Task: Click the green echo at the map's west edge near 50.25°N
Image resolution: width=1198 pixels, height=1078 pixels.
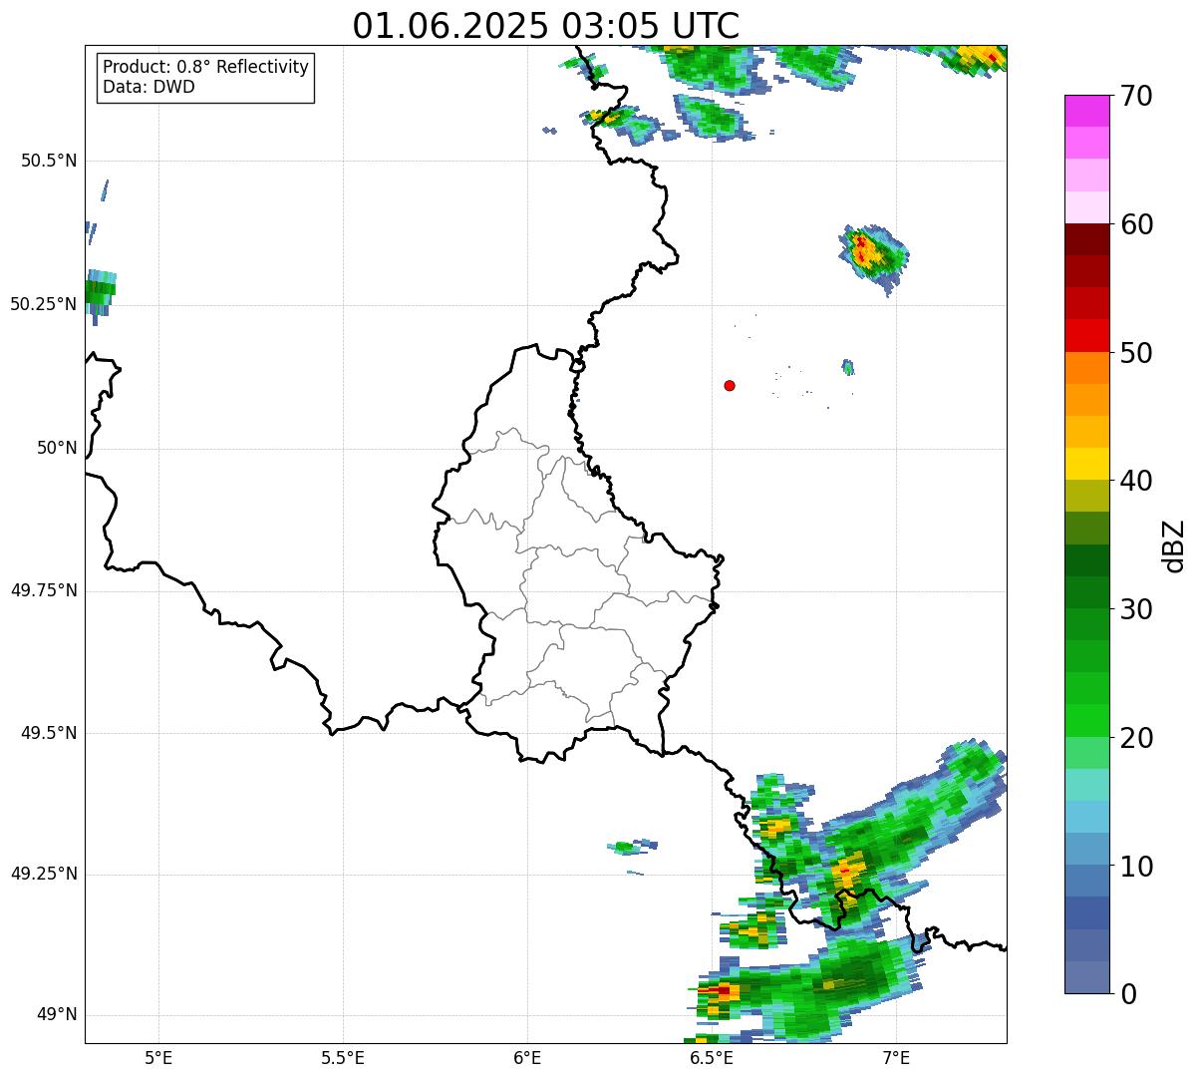Action: coord(99,294)
